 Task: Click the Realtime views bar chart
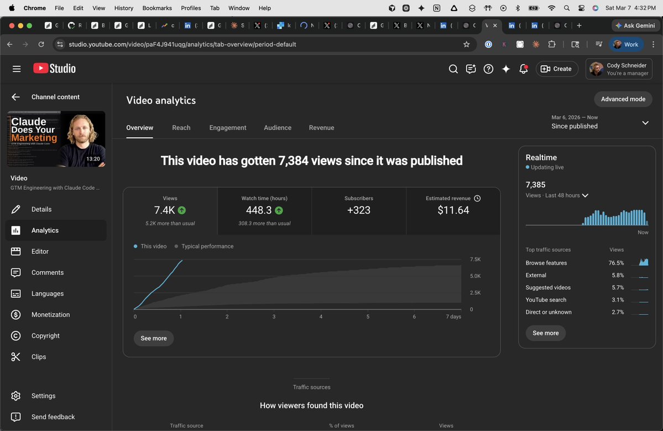tap(587, 217)
